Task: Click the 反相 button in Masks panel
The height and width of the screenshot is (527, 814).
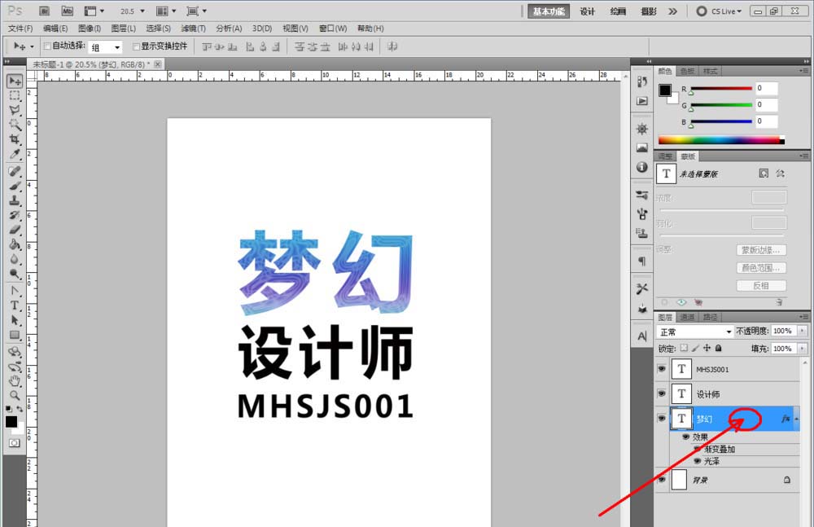Action: click(761, 286)
